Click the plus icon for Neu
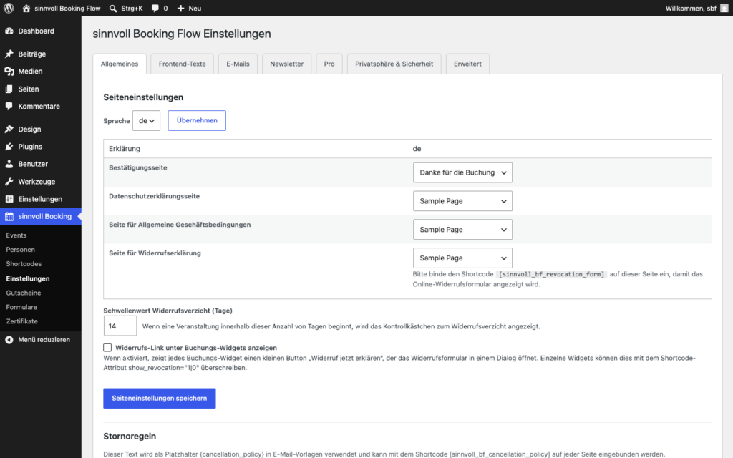Image resolution: width=733 pixels, height=458 pixels. point(180,9)
